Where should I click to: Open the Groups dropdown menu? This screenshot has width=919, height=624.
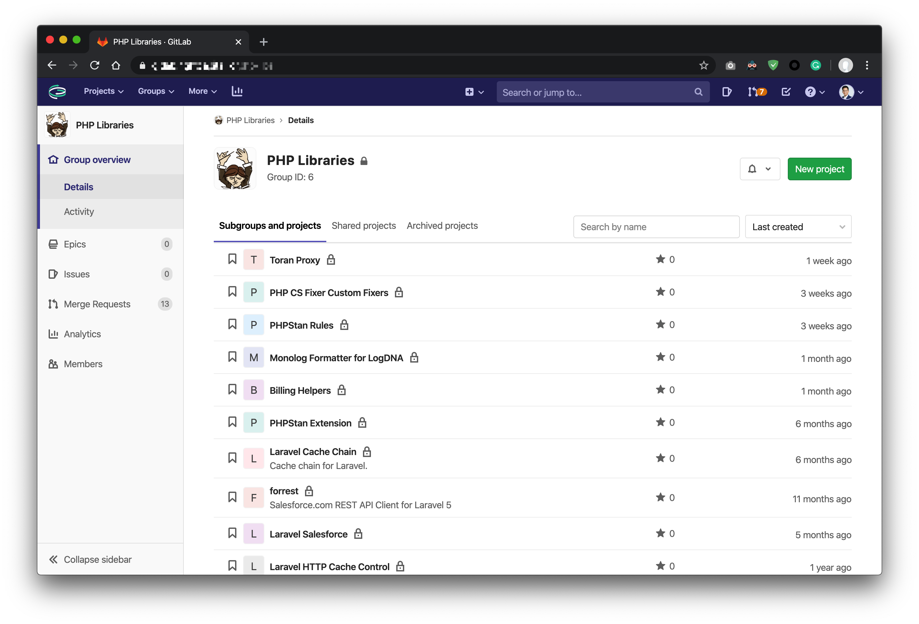point(156,91)
